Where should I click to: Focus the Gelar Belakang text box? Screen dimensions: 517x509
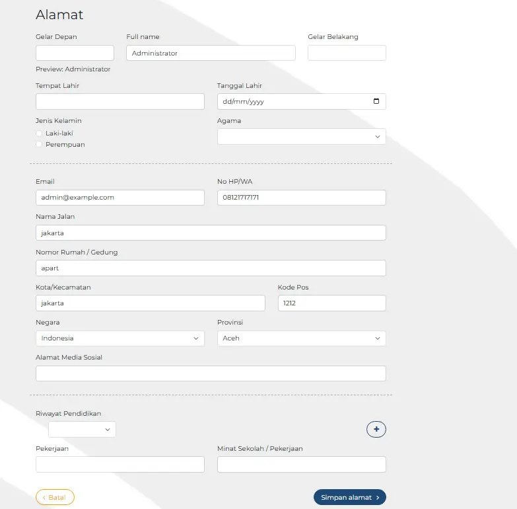[347, 53]
